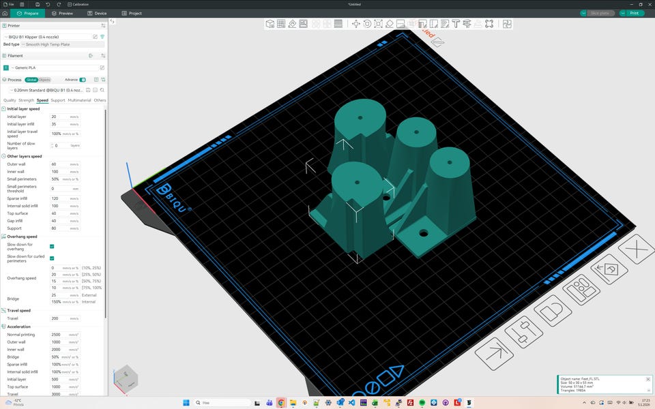
Task: Collapse the left sidebar panel
Action: [x=113, y=21]
